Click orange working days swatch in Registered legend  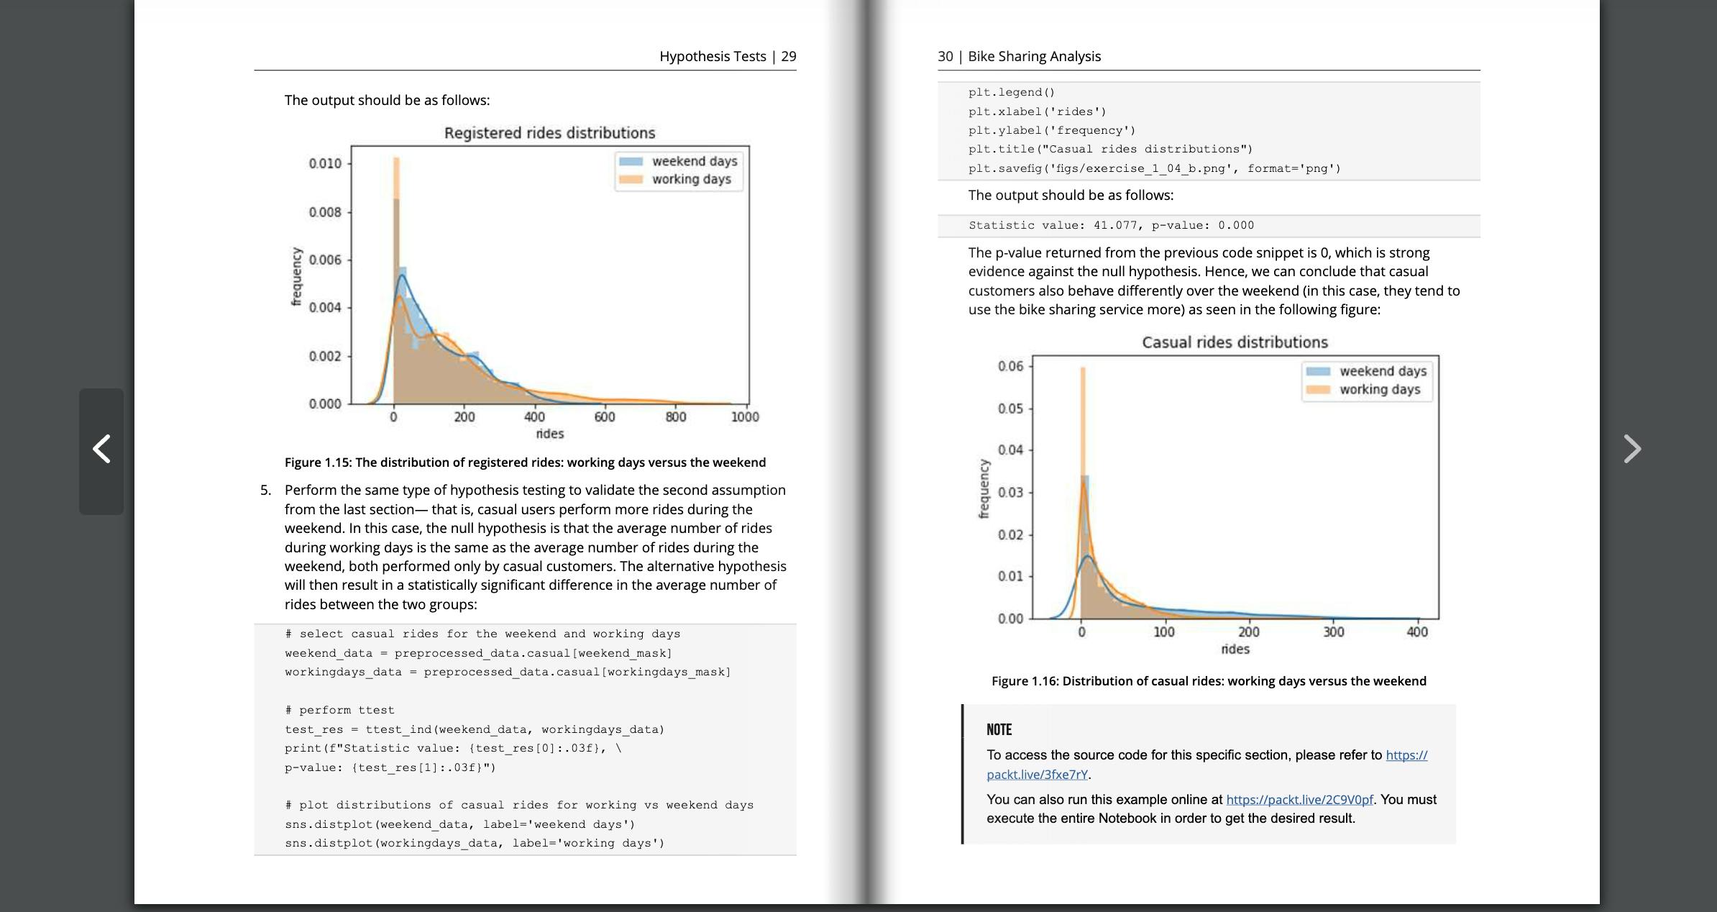(x=631, y=180)
